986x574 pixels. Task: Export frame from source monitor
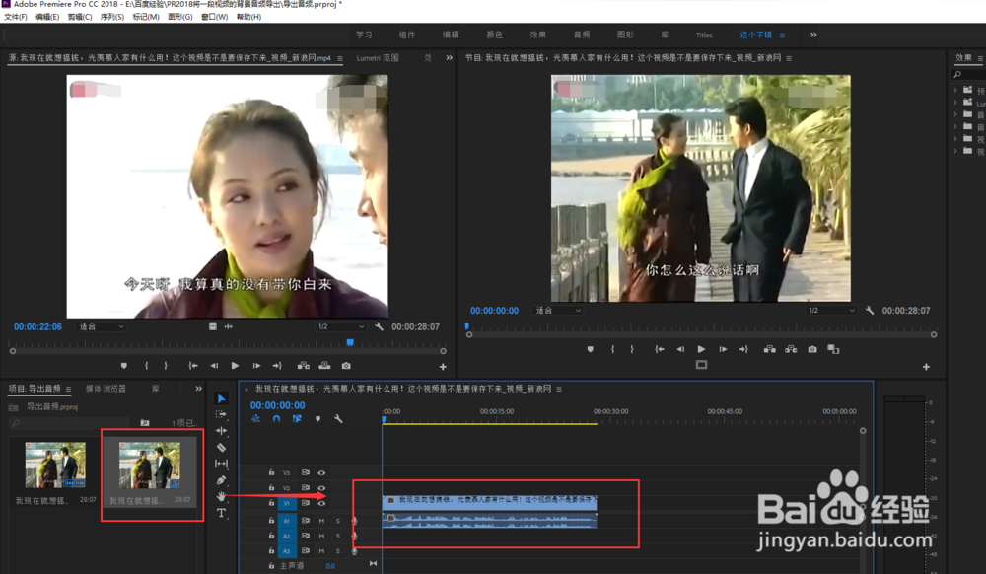(x=346, y=366)
